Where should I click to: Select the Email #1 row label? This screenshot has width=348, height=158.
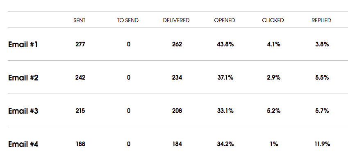(x=23, y=45)
